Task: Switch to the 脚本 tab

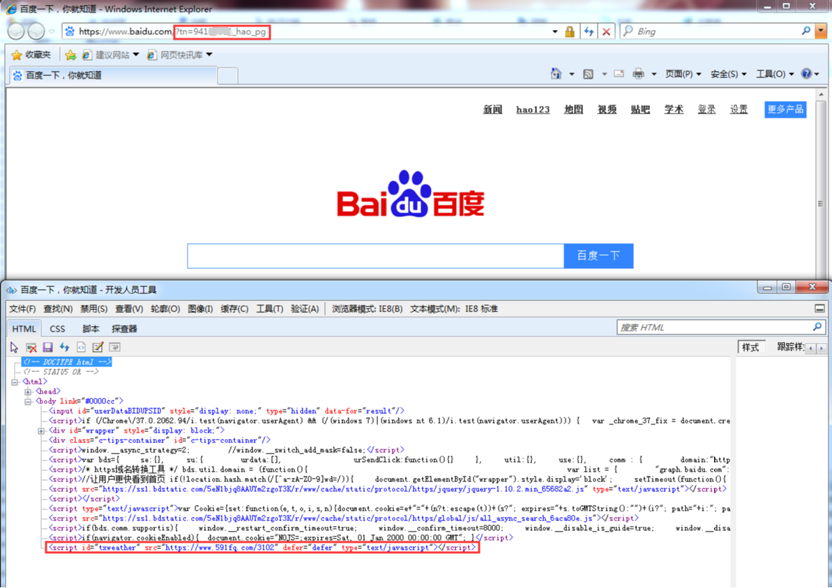Action: [91, 329]
